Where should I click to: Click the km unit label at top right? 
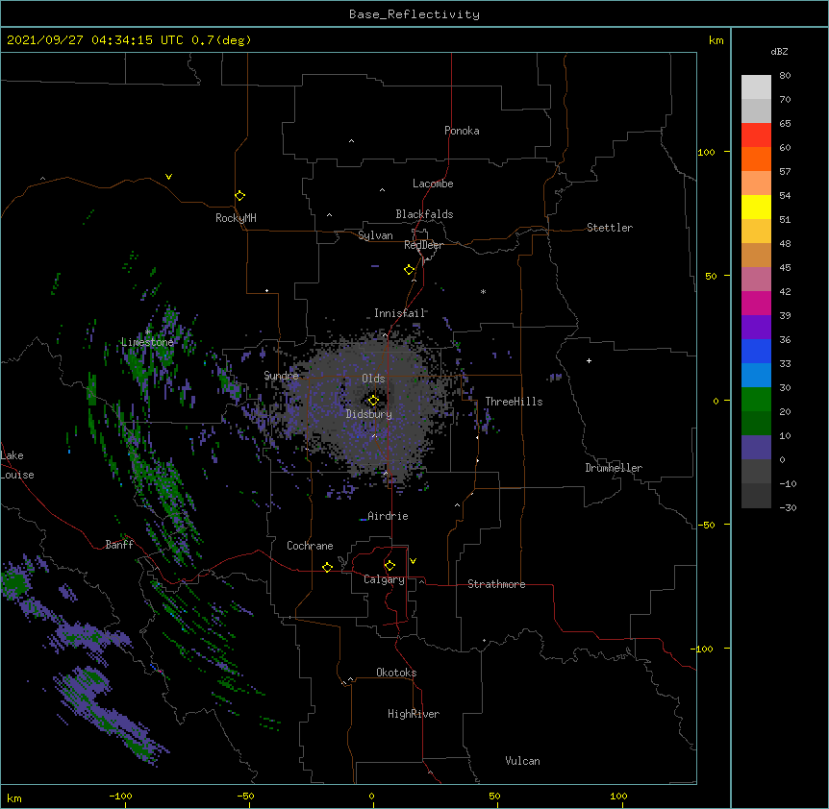tap(716, 40)
